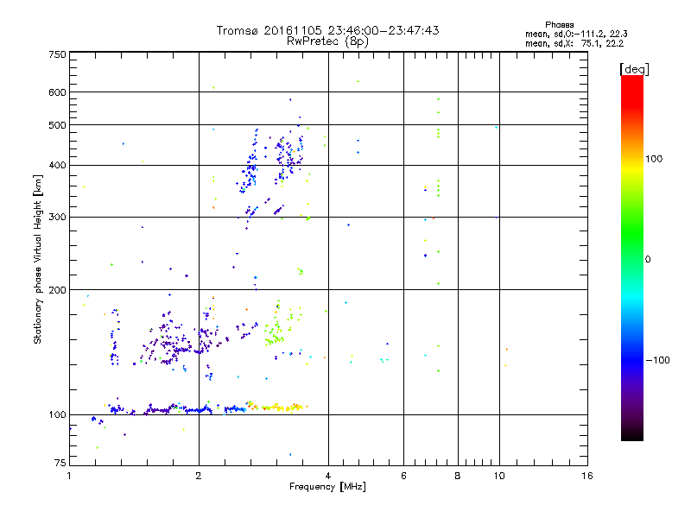Click the y-axis tick label '400'
This screenshot has width=691, height=518.
tap(57, 166)
